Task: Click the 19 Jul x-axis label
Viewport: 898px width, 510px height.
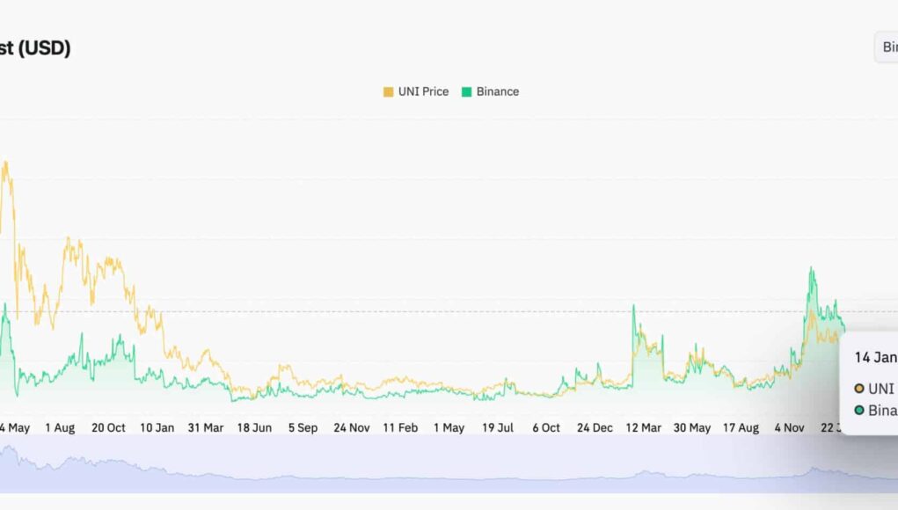Action: 498,428
